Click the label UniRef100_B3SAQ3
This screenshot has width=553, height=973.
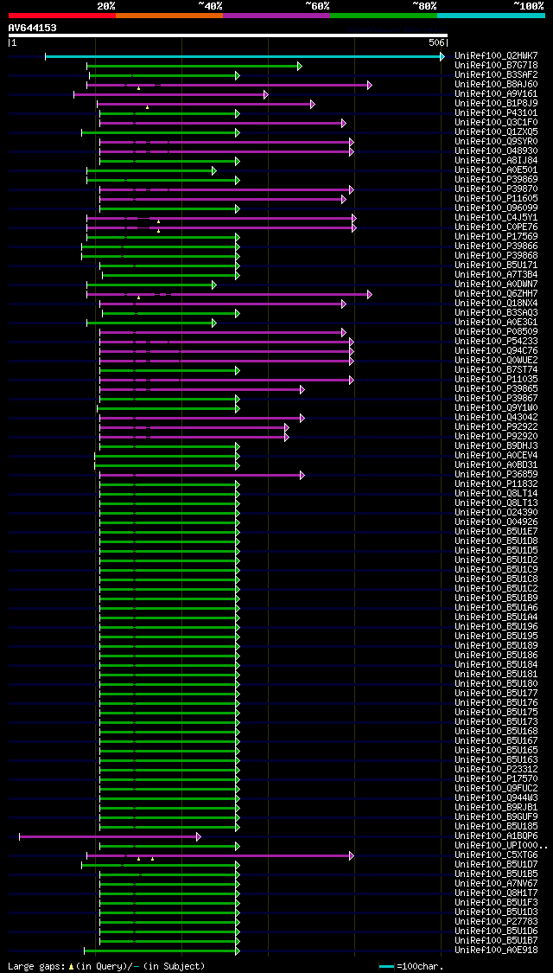click(496, 313)
